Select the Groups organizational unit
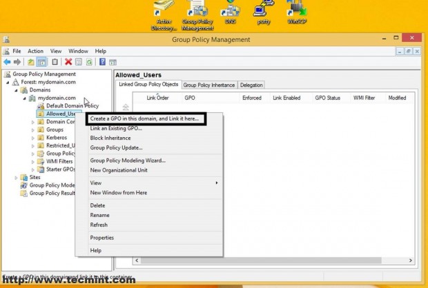This screenshot has height=288, width=428. point(55,130)
